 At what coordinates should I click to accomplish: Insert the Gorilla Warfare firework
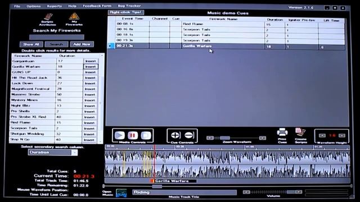(x=91, y=67)
